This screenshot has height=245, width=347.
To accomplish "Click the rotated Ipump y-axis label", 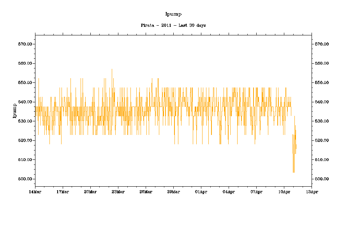I will [x=14, y=110].
